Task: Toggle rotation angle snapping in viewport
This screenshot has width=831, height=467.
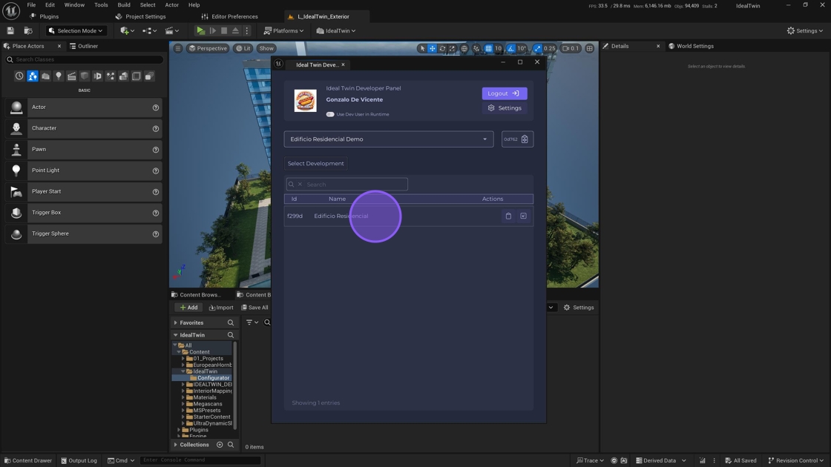Action: click(510, 48)
